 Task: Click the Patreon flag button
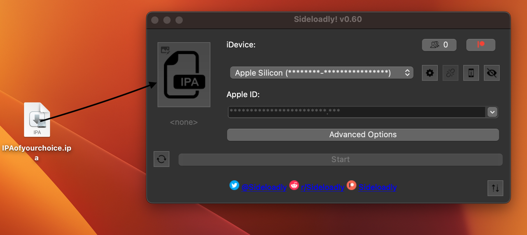pos(480,44)
